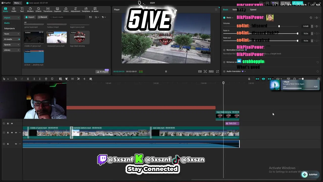Click the Record button
323x182 pixels.
coord(42,17)
